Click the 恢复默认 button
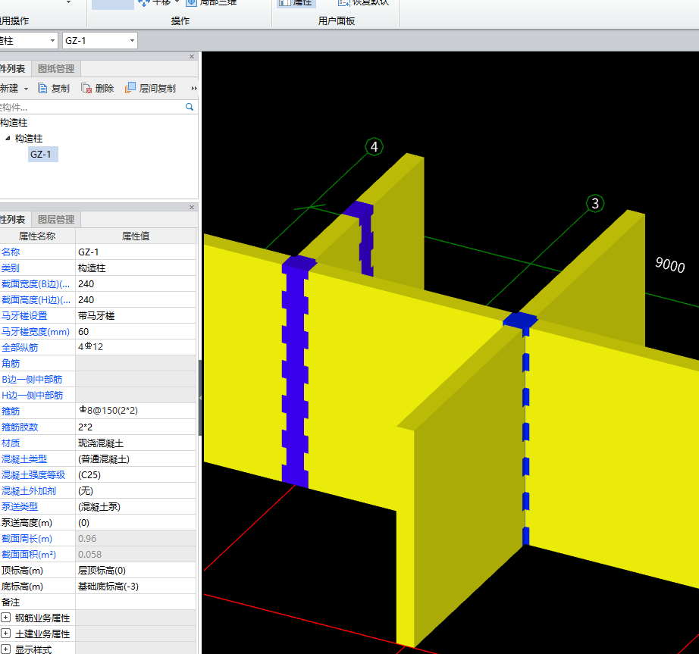 (x=364, y=3)
